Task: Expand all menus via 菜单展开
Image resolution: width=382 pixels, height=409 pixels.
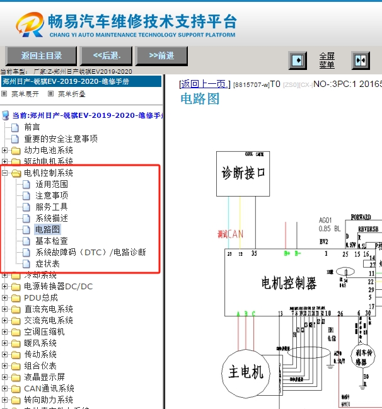Action: click(25, 94)
